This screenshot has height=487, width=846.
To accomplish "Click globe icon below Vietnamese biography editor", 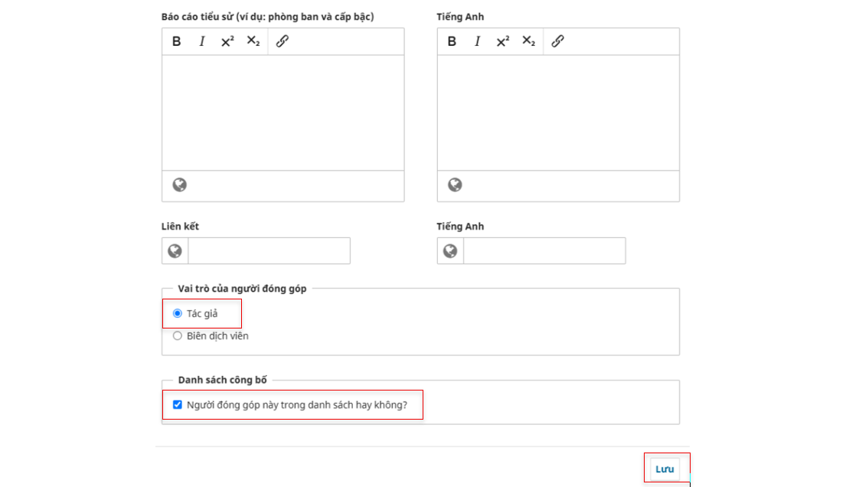I will [180, 185].
